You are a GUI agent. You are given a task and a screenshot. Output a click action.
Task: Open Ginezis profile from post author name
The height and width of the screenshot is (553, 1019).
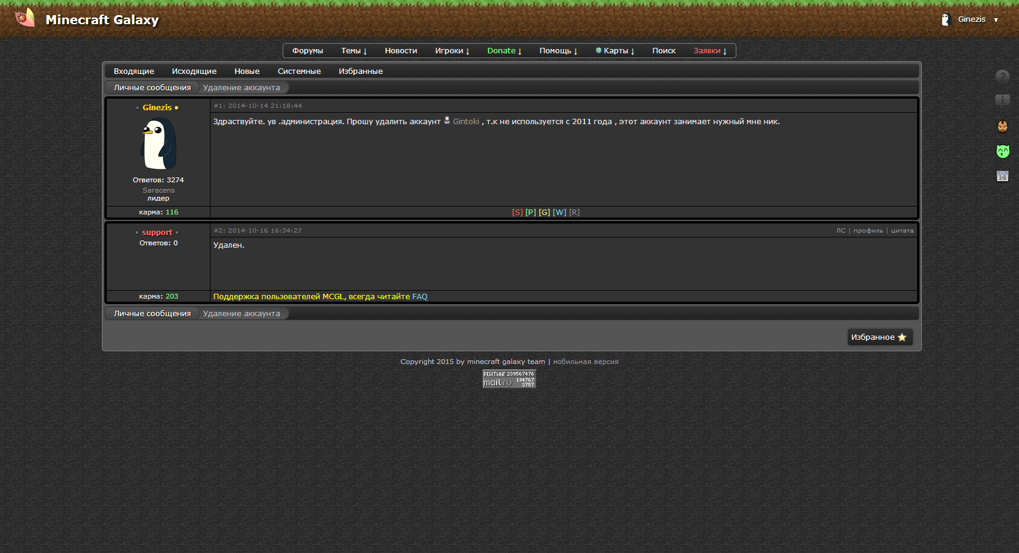click(x=157, y=107)
